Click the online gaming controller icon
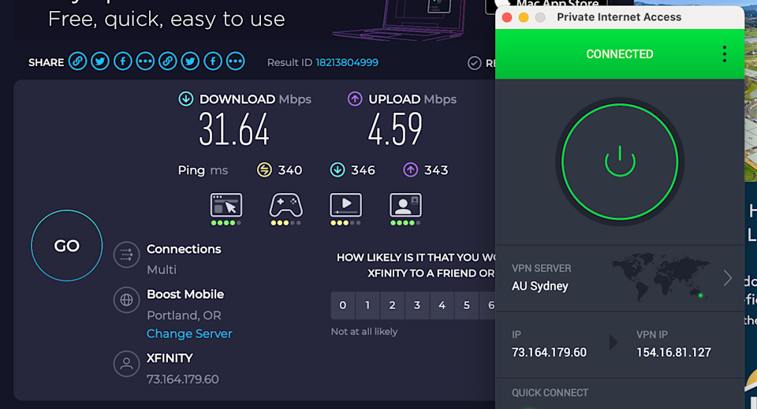 [285, 205]
